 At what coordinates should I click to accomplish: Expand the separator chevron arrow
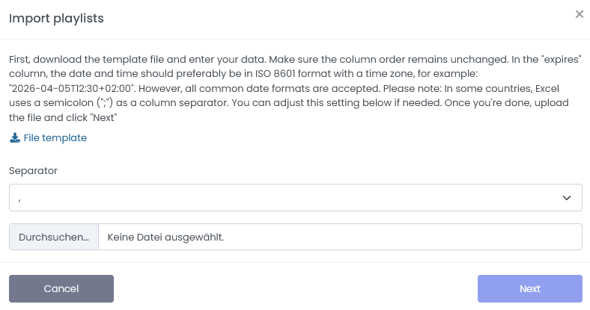567,198
